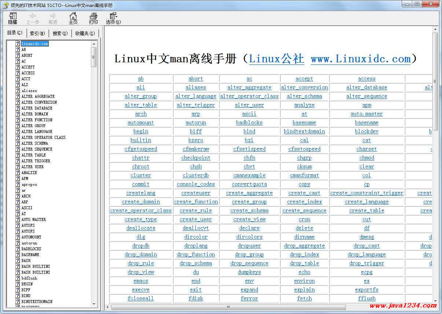This screenshot has height=314, width=442.
Task: Click the topic icon beside ACCT
Action: (18, 79)
